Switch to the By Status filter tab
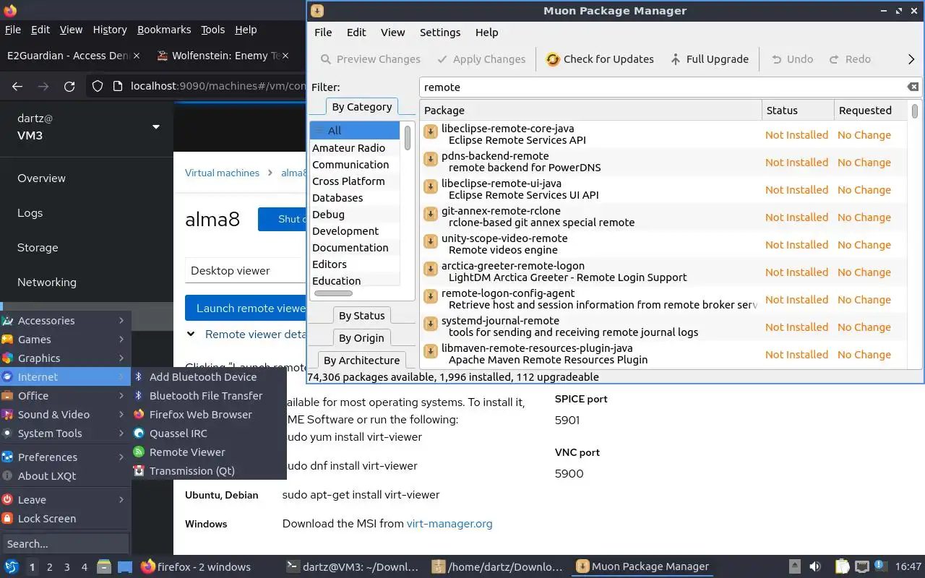 361,316
